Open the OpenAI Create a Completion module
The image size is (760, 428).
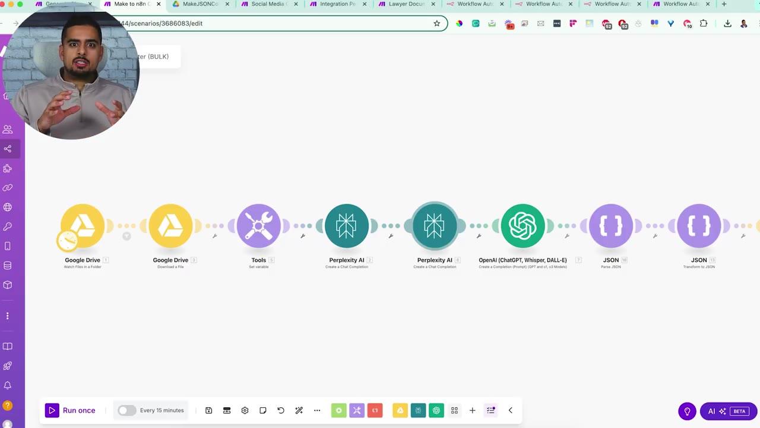coord(522,226)
